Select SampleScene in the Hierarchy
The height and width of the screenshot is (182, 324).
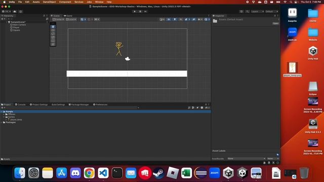(x=18, y=22)
